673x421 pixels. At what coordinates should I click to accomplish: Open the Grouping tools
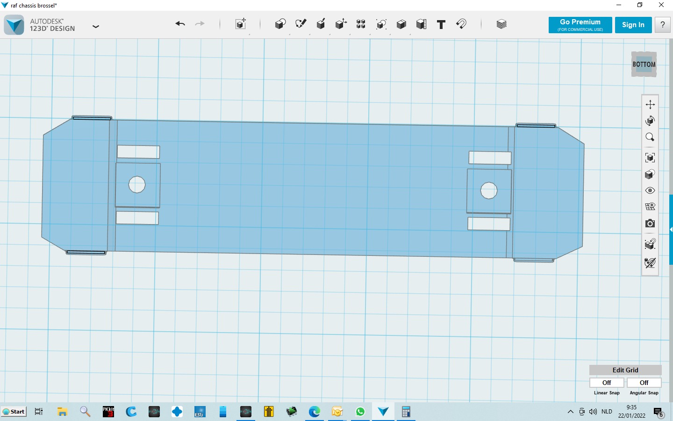[x=381, y=24]
